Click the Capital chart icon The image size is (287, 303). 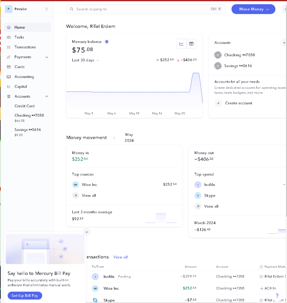(9, 86)
